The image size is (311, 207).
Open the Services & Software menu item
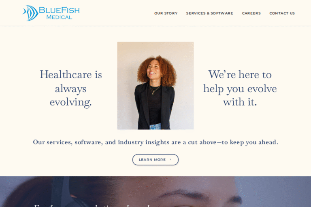(209, 13)
